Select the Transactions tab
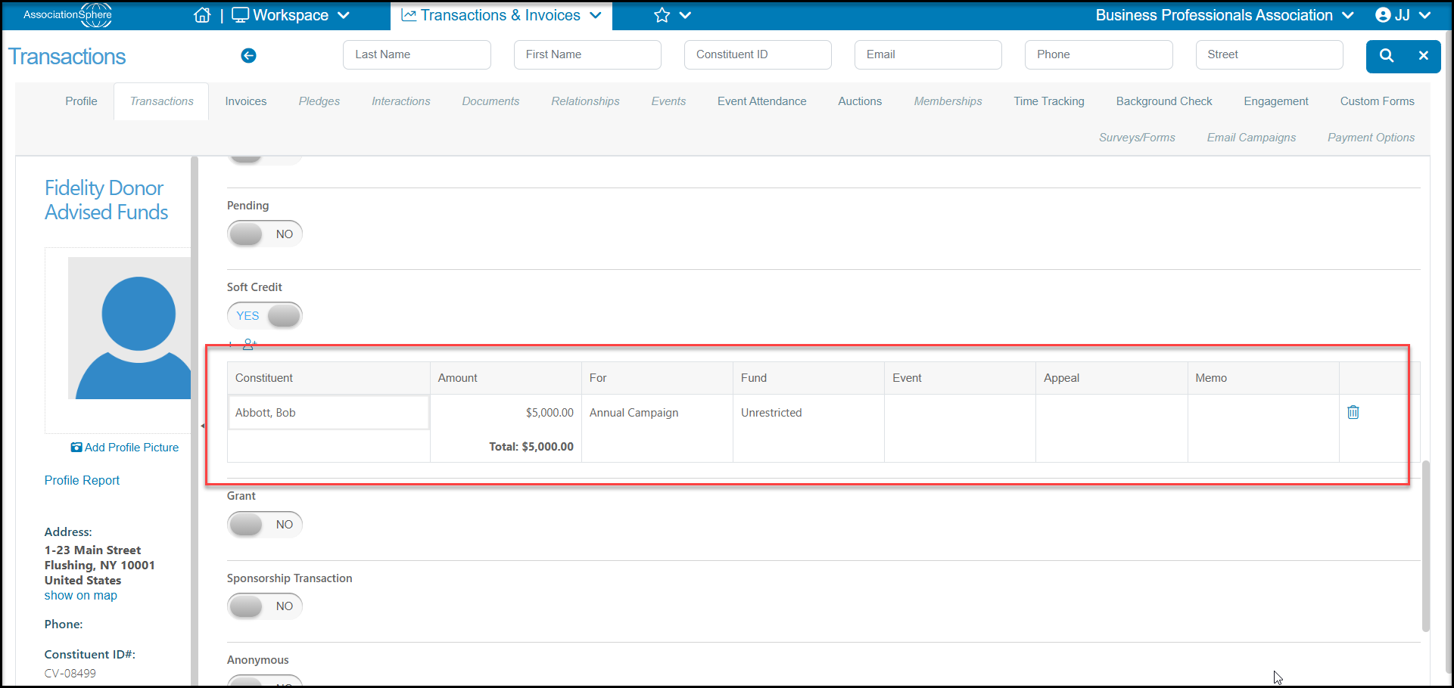1454x688 pixels. tap(161, 101)
